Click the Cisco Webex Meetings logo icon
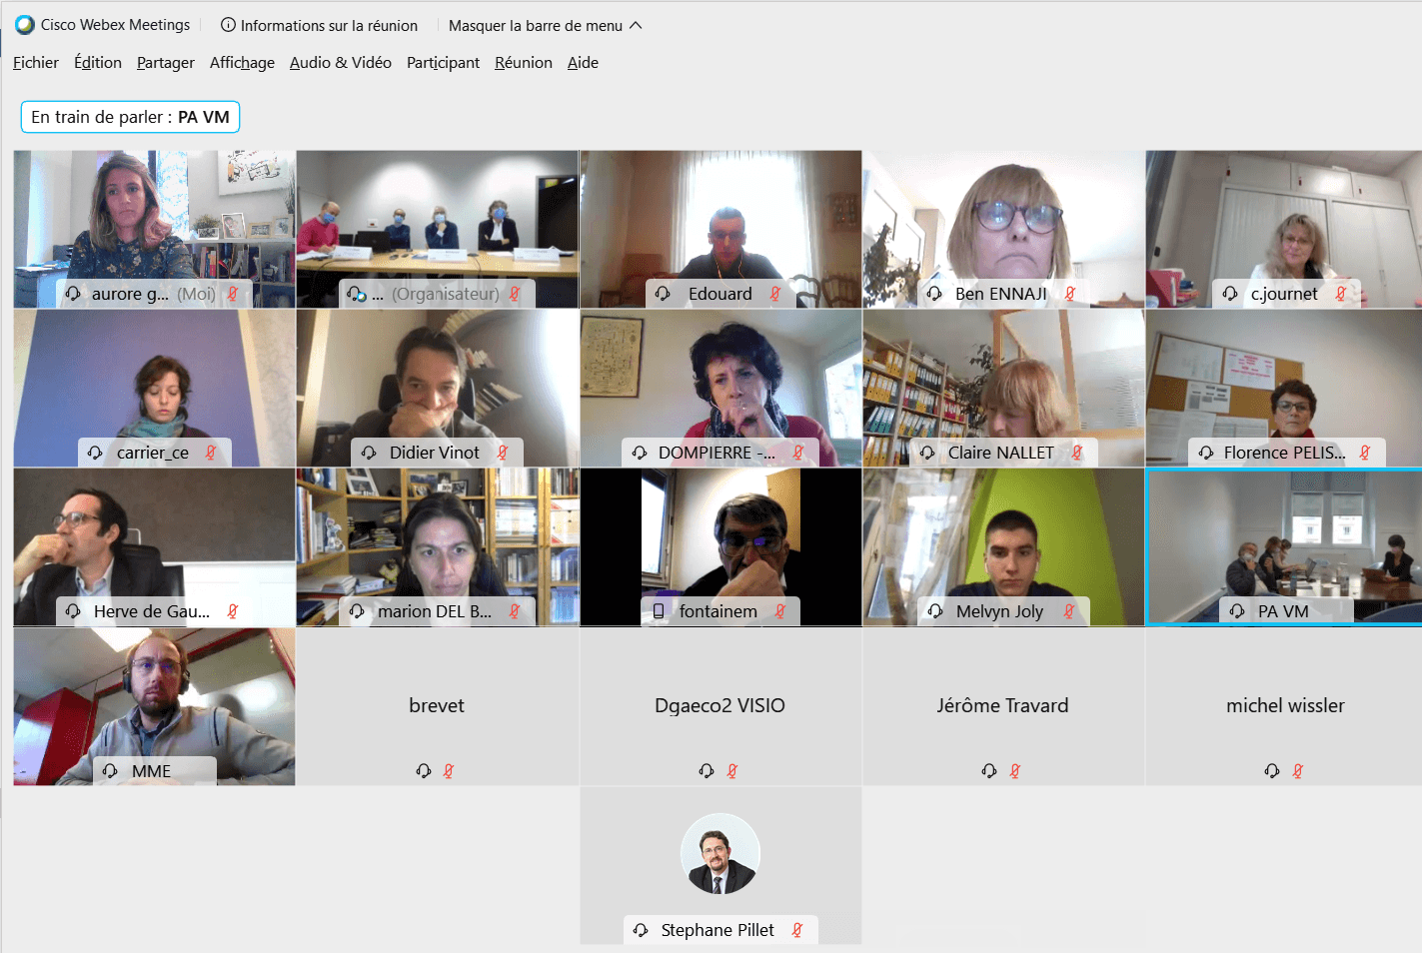Viewport: 1422px width, 953px height. point(25,25)
